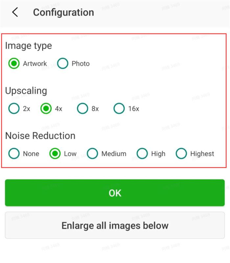Click the Image type heading
The height and width of the screenshot is (263, 230).
pos(29,46)
